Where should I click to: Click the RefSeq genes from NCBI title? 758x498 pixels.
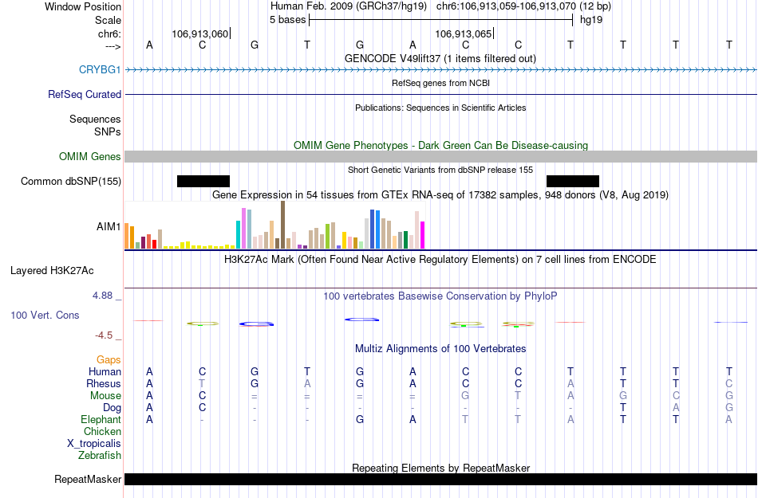point(440,83)
